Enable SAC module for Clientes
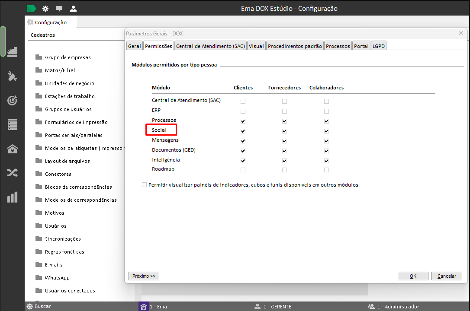Image resolution: width=470 pixels, height=311 pixels. [x=243, y=102]
